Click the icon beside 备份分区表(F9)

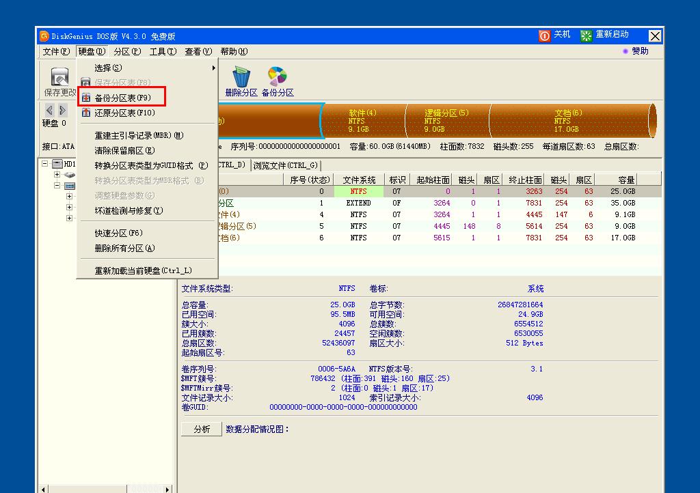[x=86, y=98]
